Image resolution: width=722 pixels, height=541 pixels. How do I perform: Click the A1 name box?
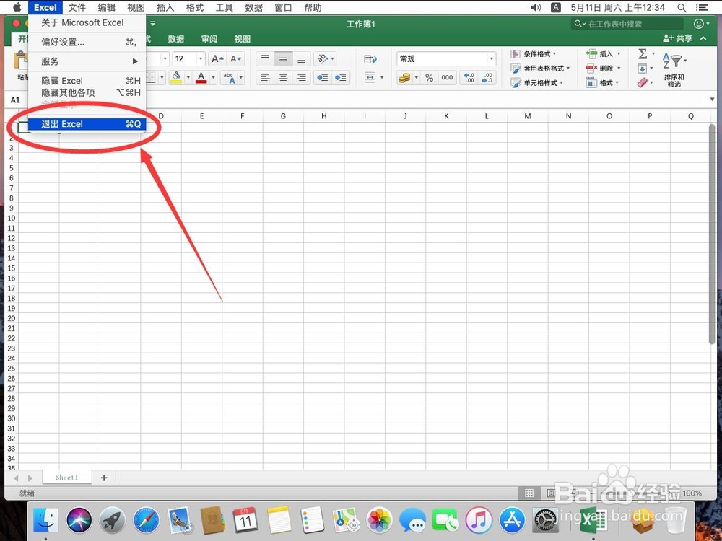click(16, 100)
